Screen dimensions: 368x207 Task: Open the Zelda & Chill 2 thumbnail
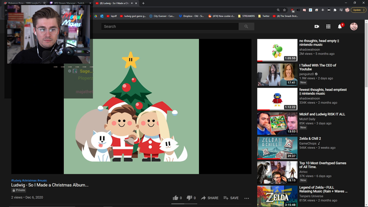[277, 148]
